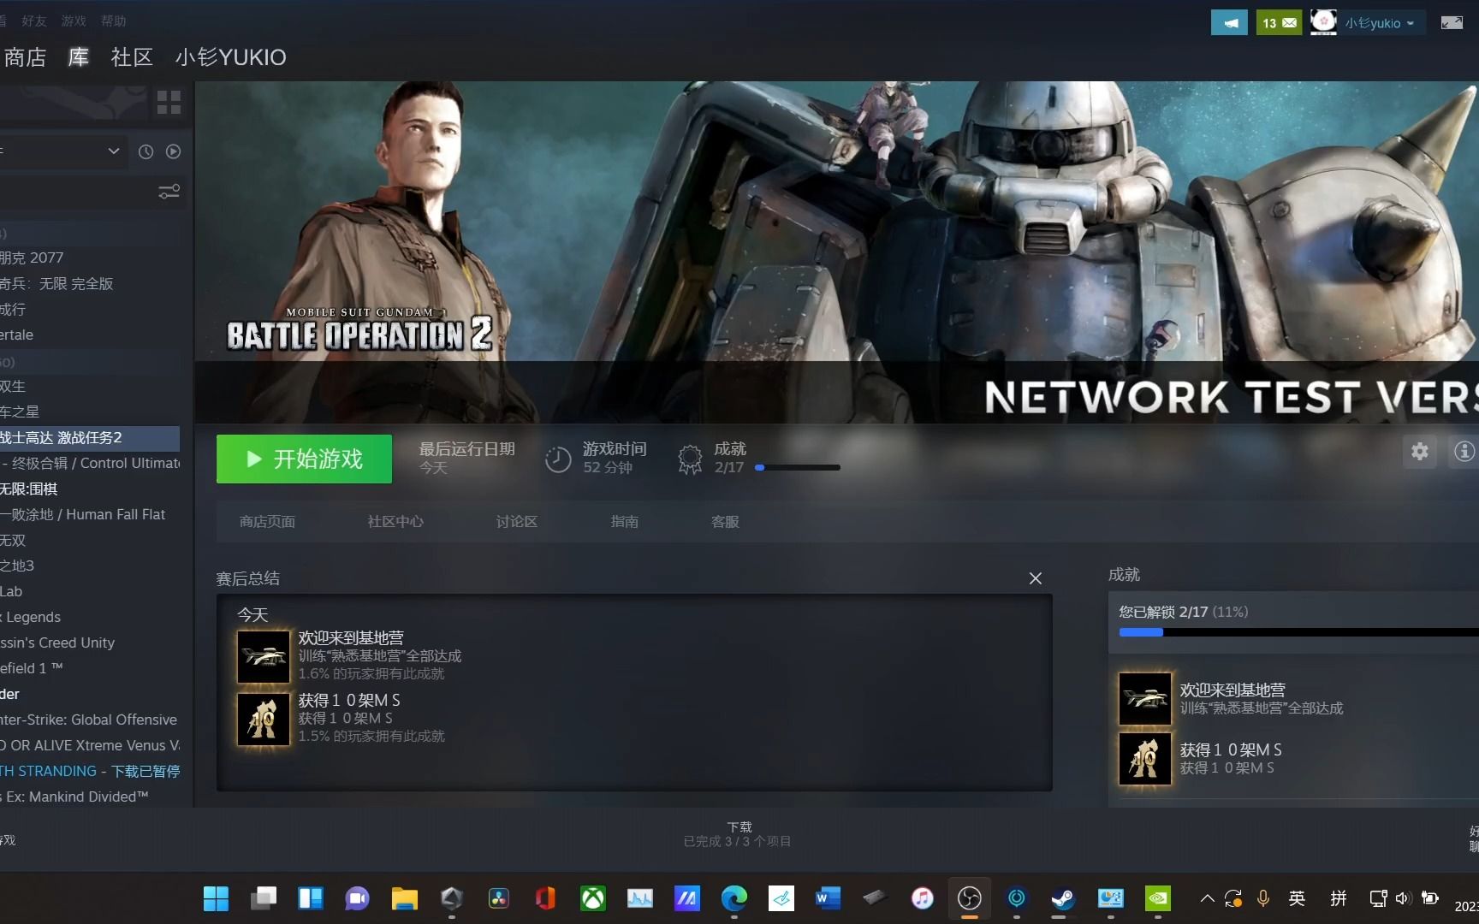Viewport: 1479px width, 924px height.
Task: Select Battlefield 1 entry
Action: (90, 668)
